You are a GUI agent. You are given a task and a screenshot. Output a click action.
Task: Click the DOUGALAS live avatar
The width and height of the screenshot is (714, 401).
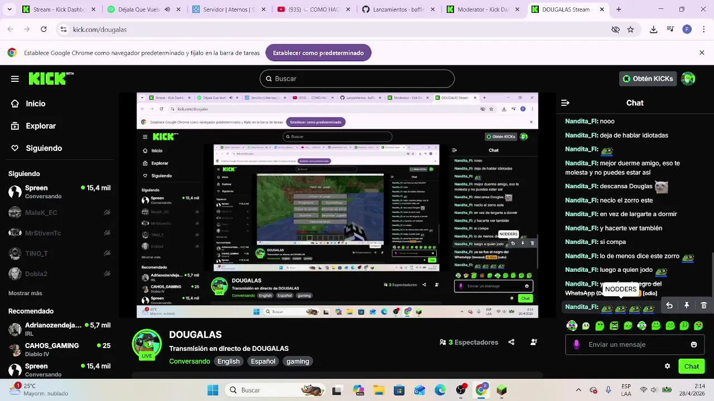click(147, 344)
